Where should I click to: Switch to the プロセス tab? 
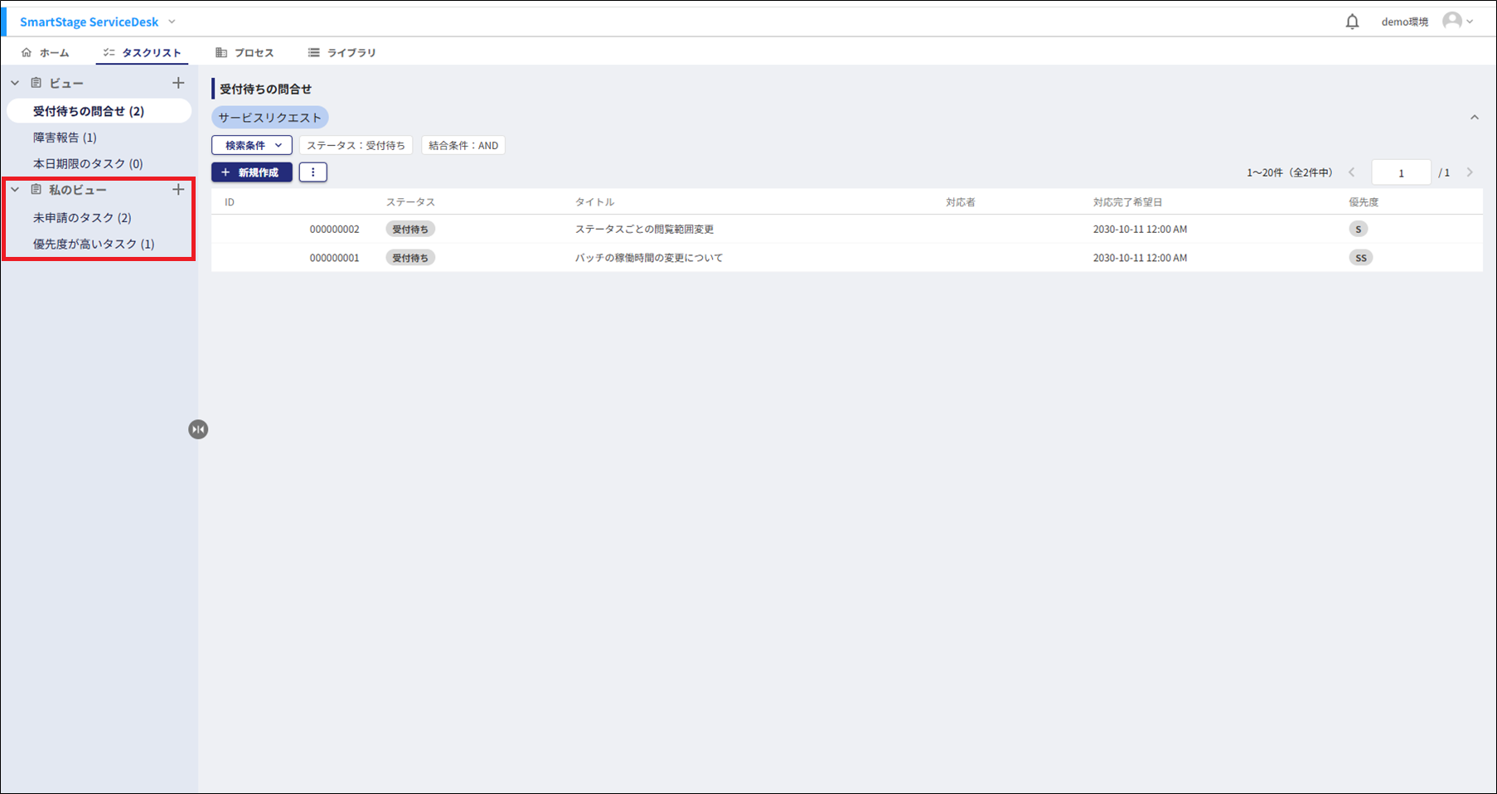(245, 52)
